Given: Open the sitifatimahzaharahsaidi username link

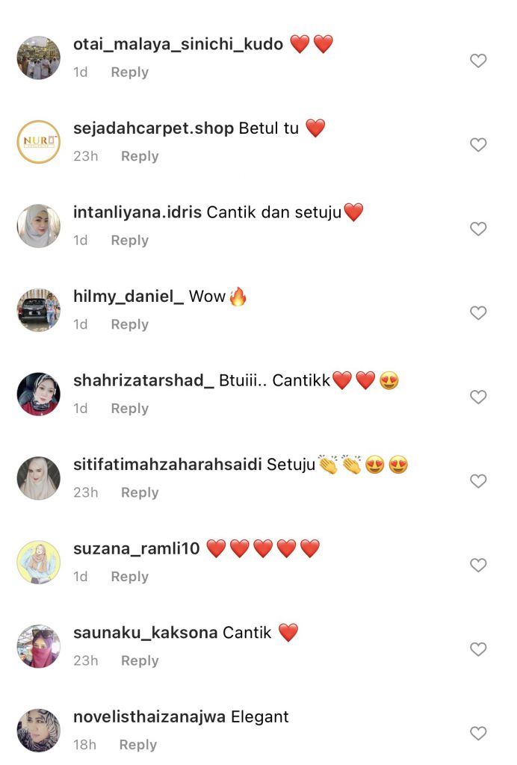Looking at the screenshot, I should [x=168, y=465].
